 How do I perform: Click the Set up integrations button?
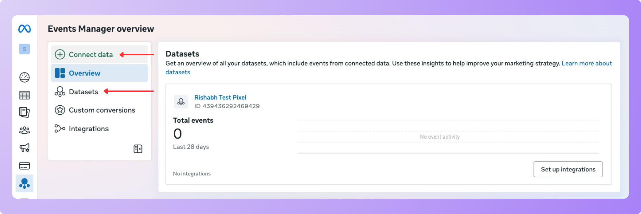click(568, 169)
